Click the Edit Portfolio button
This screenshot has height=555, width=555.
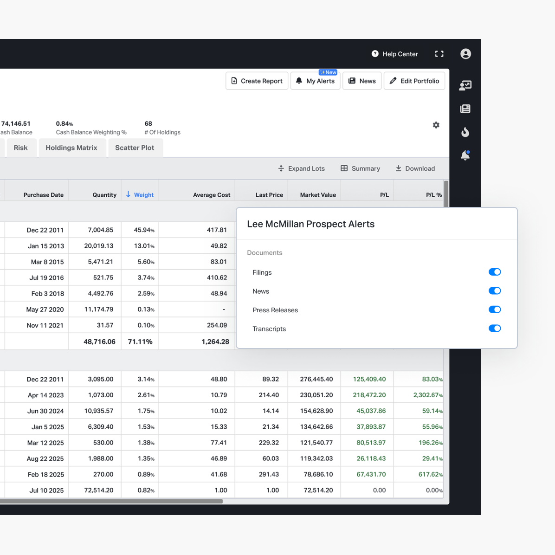coord(414,81)
